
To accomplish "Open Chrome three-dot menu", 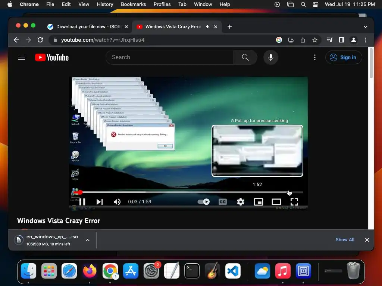I will pyautogui.click(x=366, y=40).
